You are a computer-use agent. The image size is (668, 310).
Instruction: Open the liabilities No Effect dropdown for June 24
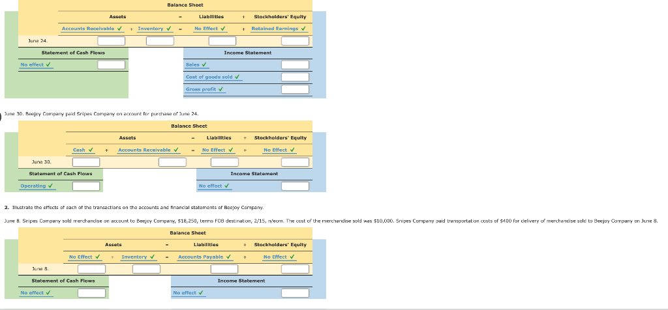pyautogui.click(x=210, y=29)
